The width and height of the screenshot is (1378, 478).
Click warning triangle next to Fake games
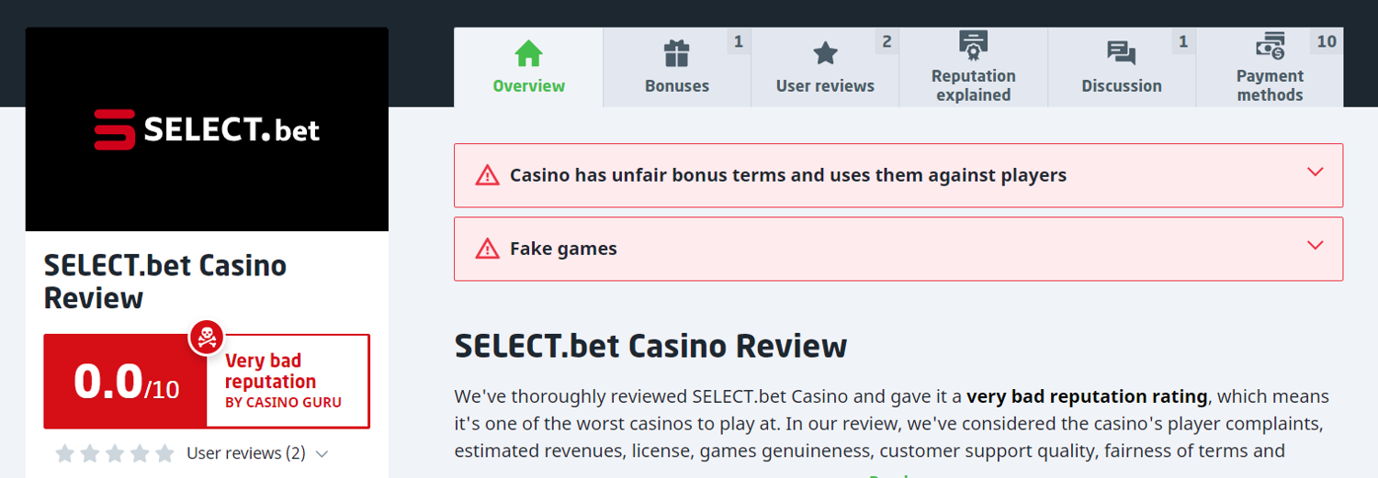487,249
